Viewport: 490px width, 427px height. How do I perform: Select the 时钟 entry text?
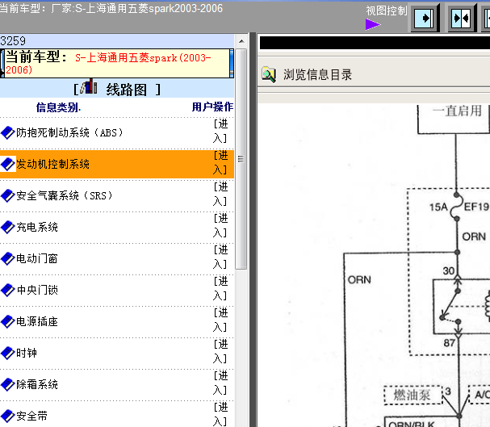tap(27, 353)
